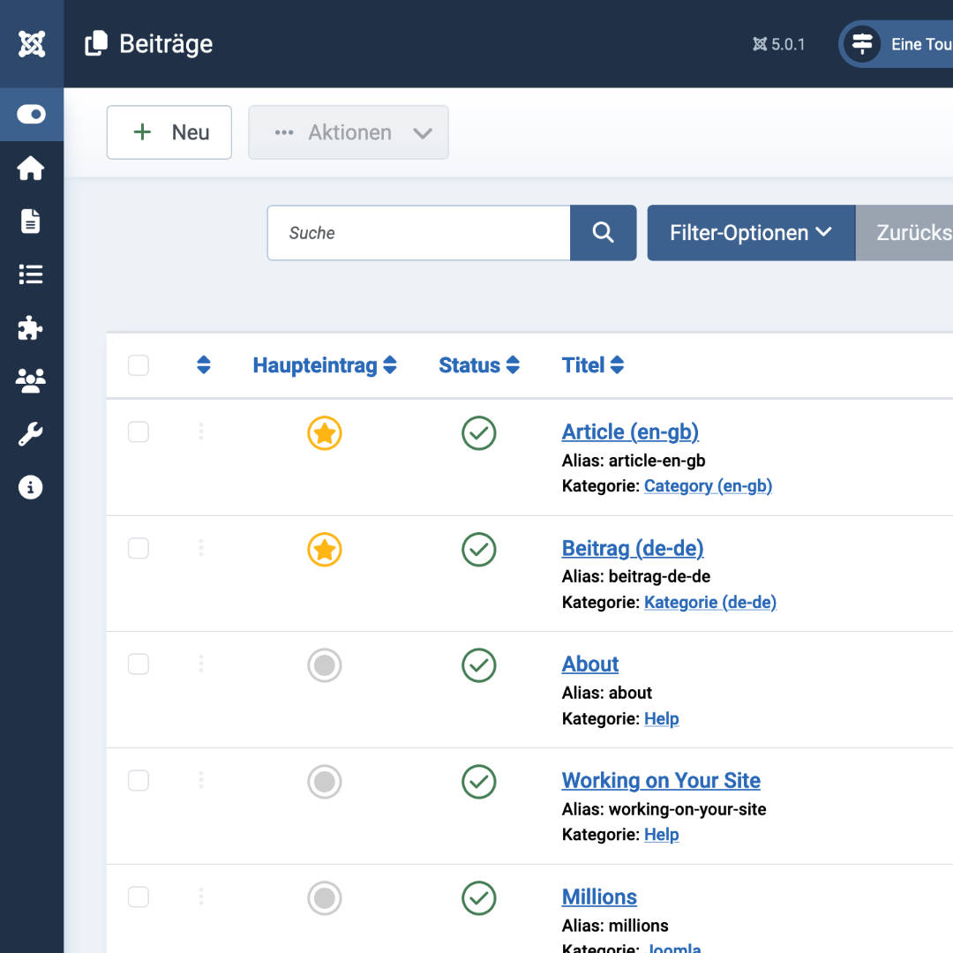Sort by Titel column
This screenshot has width=953, height=953.
(593, 365)
